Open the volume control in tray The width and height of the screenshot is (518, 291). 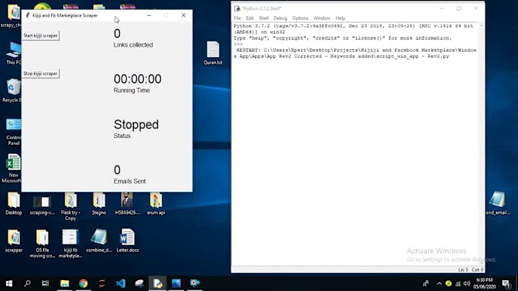click(467, 283)
